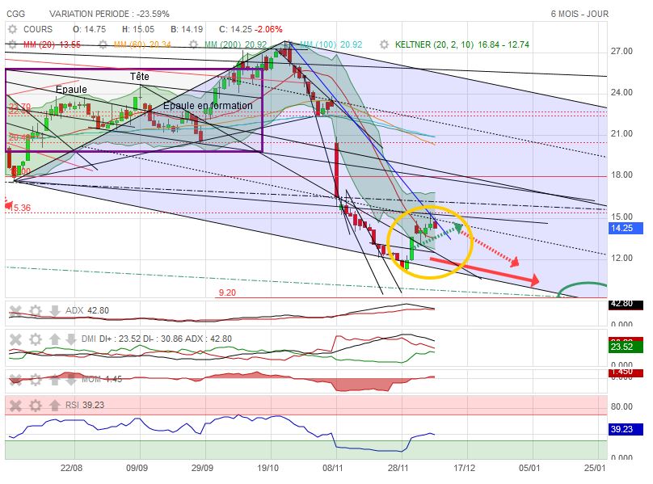Click the green 23.52 DMI tag
The width and height of the screenshot is (653, 484).
[x=626, y=347]
